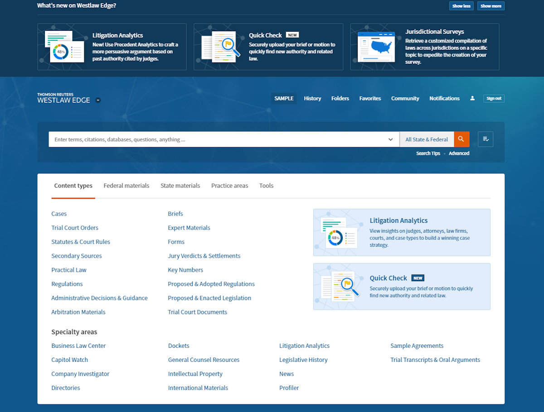Viewport: 544px width, 412px height.
Task: Switch to the Practice areas tab
Action: click(x=229, y=186)
